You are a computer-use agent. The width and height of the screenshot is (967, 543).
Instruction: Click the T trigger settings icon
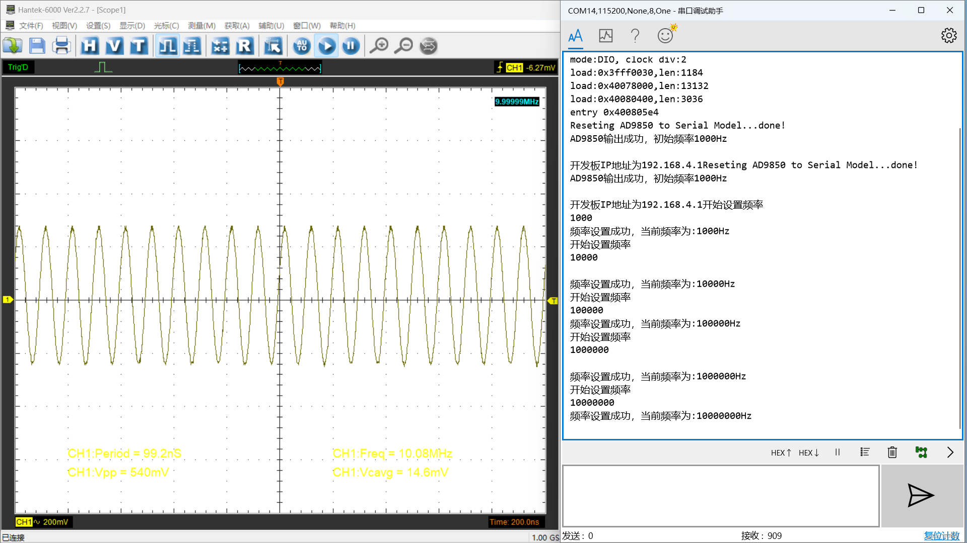(x=139, y=46)
